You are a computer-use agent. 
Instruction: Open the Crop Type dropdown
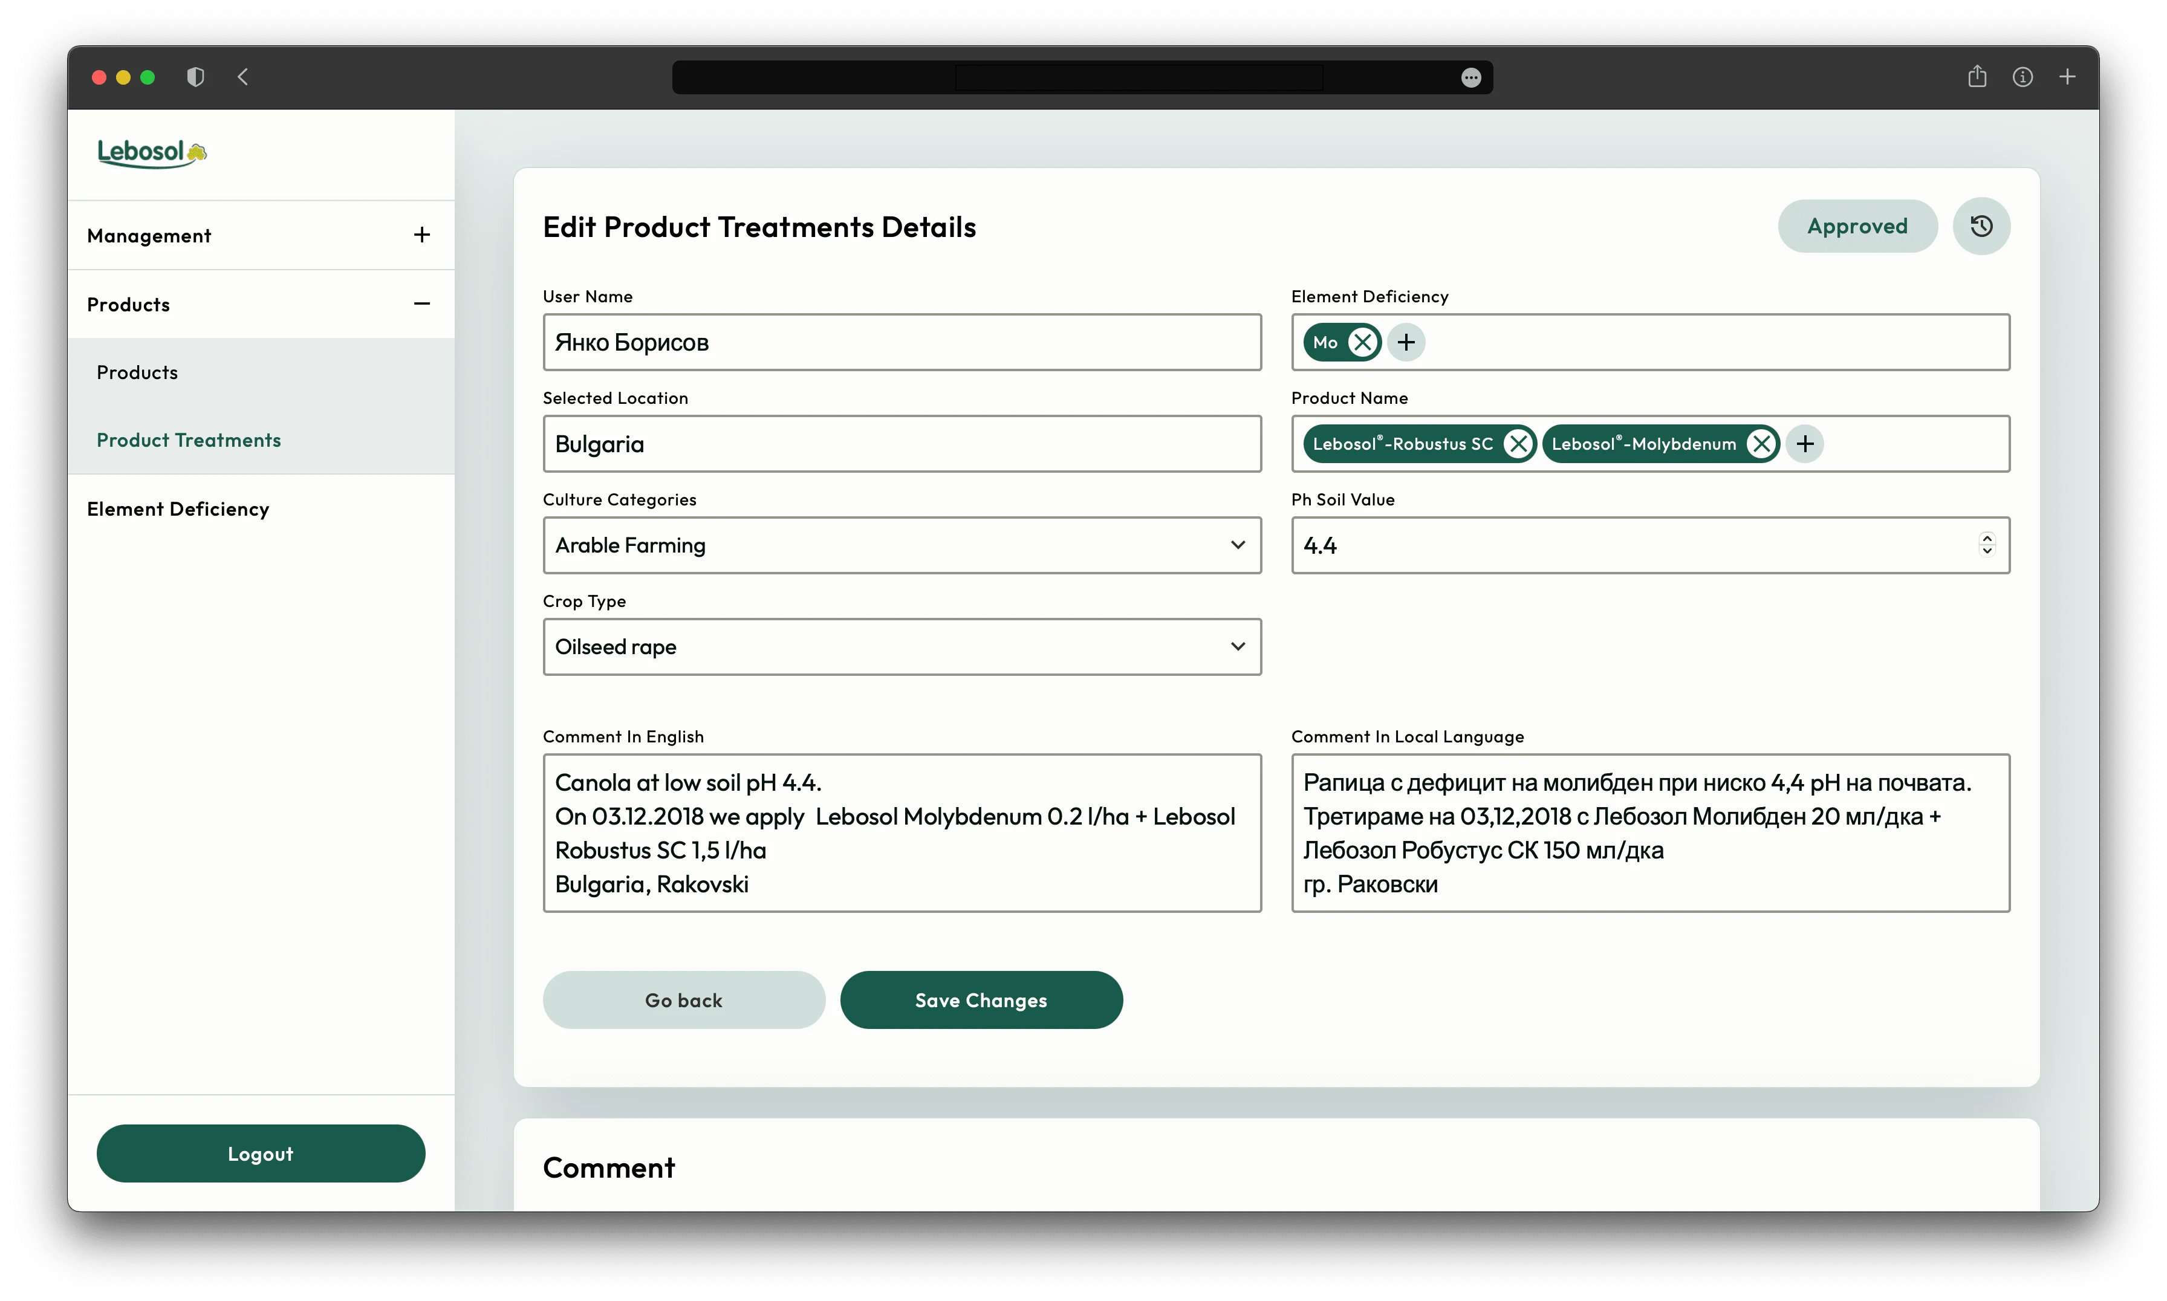(901, 647)
